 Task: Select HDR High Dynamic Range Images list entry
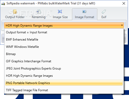(x=64, y=76)
